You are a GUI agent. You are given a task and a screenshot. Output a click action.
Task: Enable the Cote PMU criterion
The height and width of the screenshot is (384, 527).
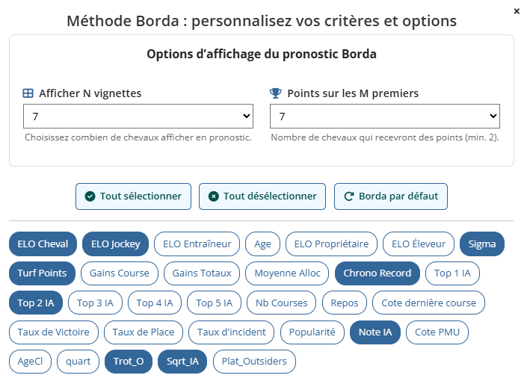(x=436, y=332)
